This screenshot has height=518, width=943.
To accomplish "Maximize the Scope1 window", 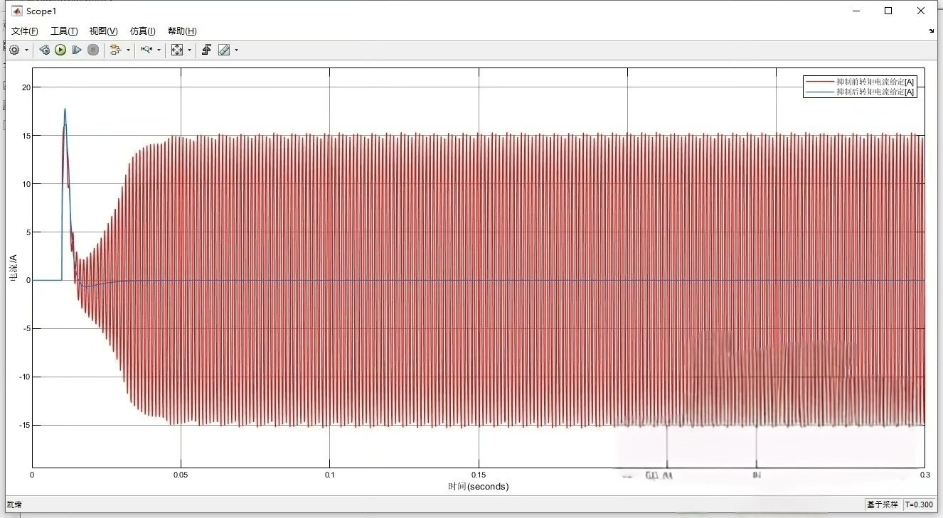I will click(888, 11).
